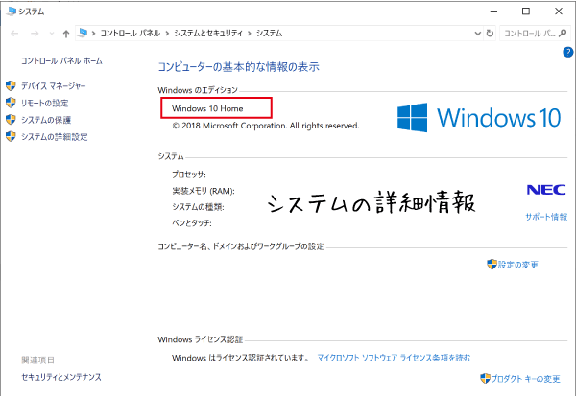Click the search magnifier icon

tap(563, 34)
